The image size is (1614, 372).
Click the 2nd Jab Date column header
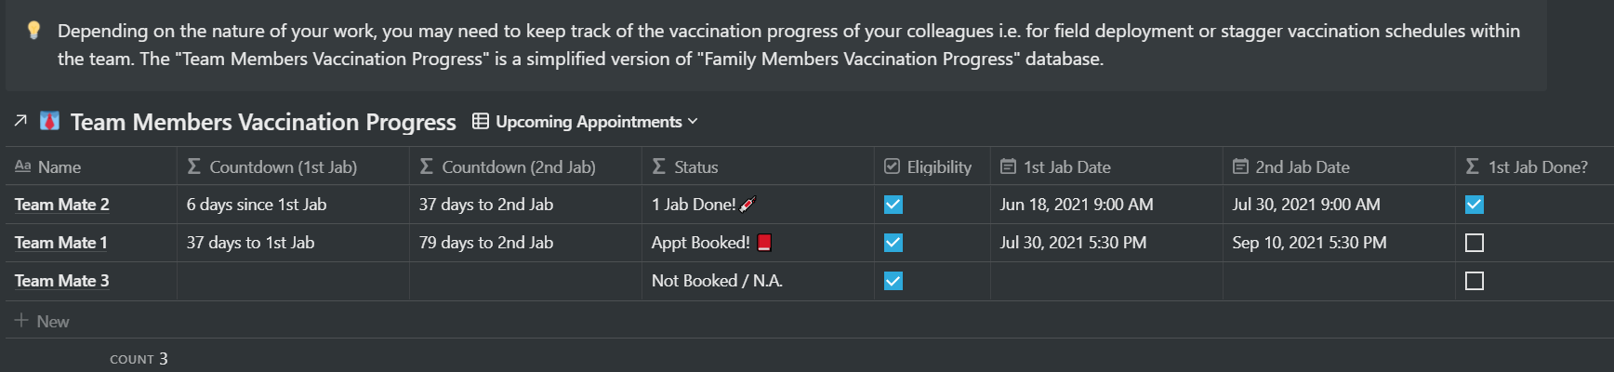pos(1339,166)
